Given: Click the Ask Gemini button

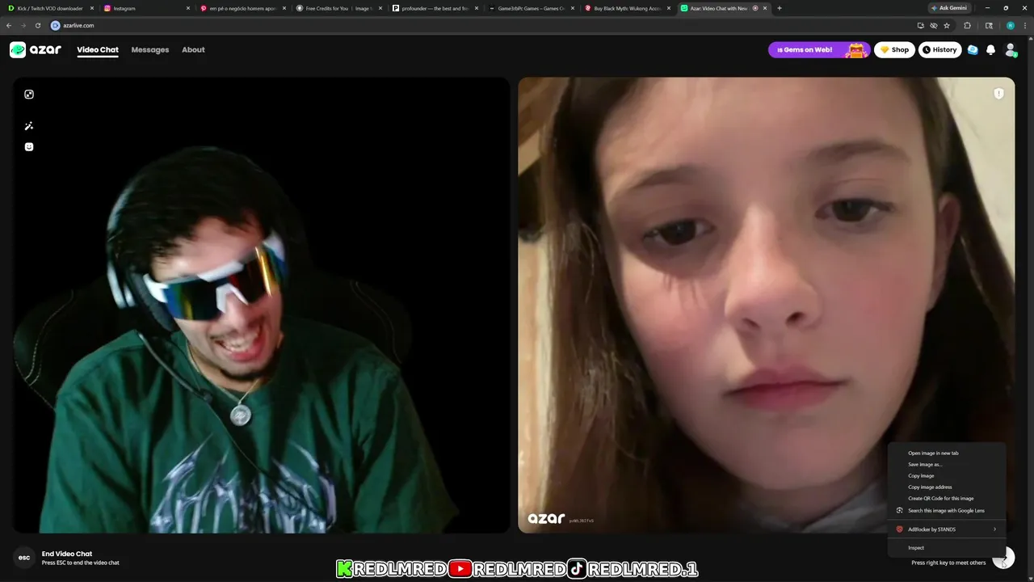Looking at the screenshot, I should pos(948,8).
